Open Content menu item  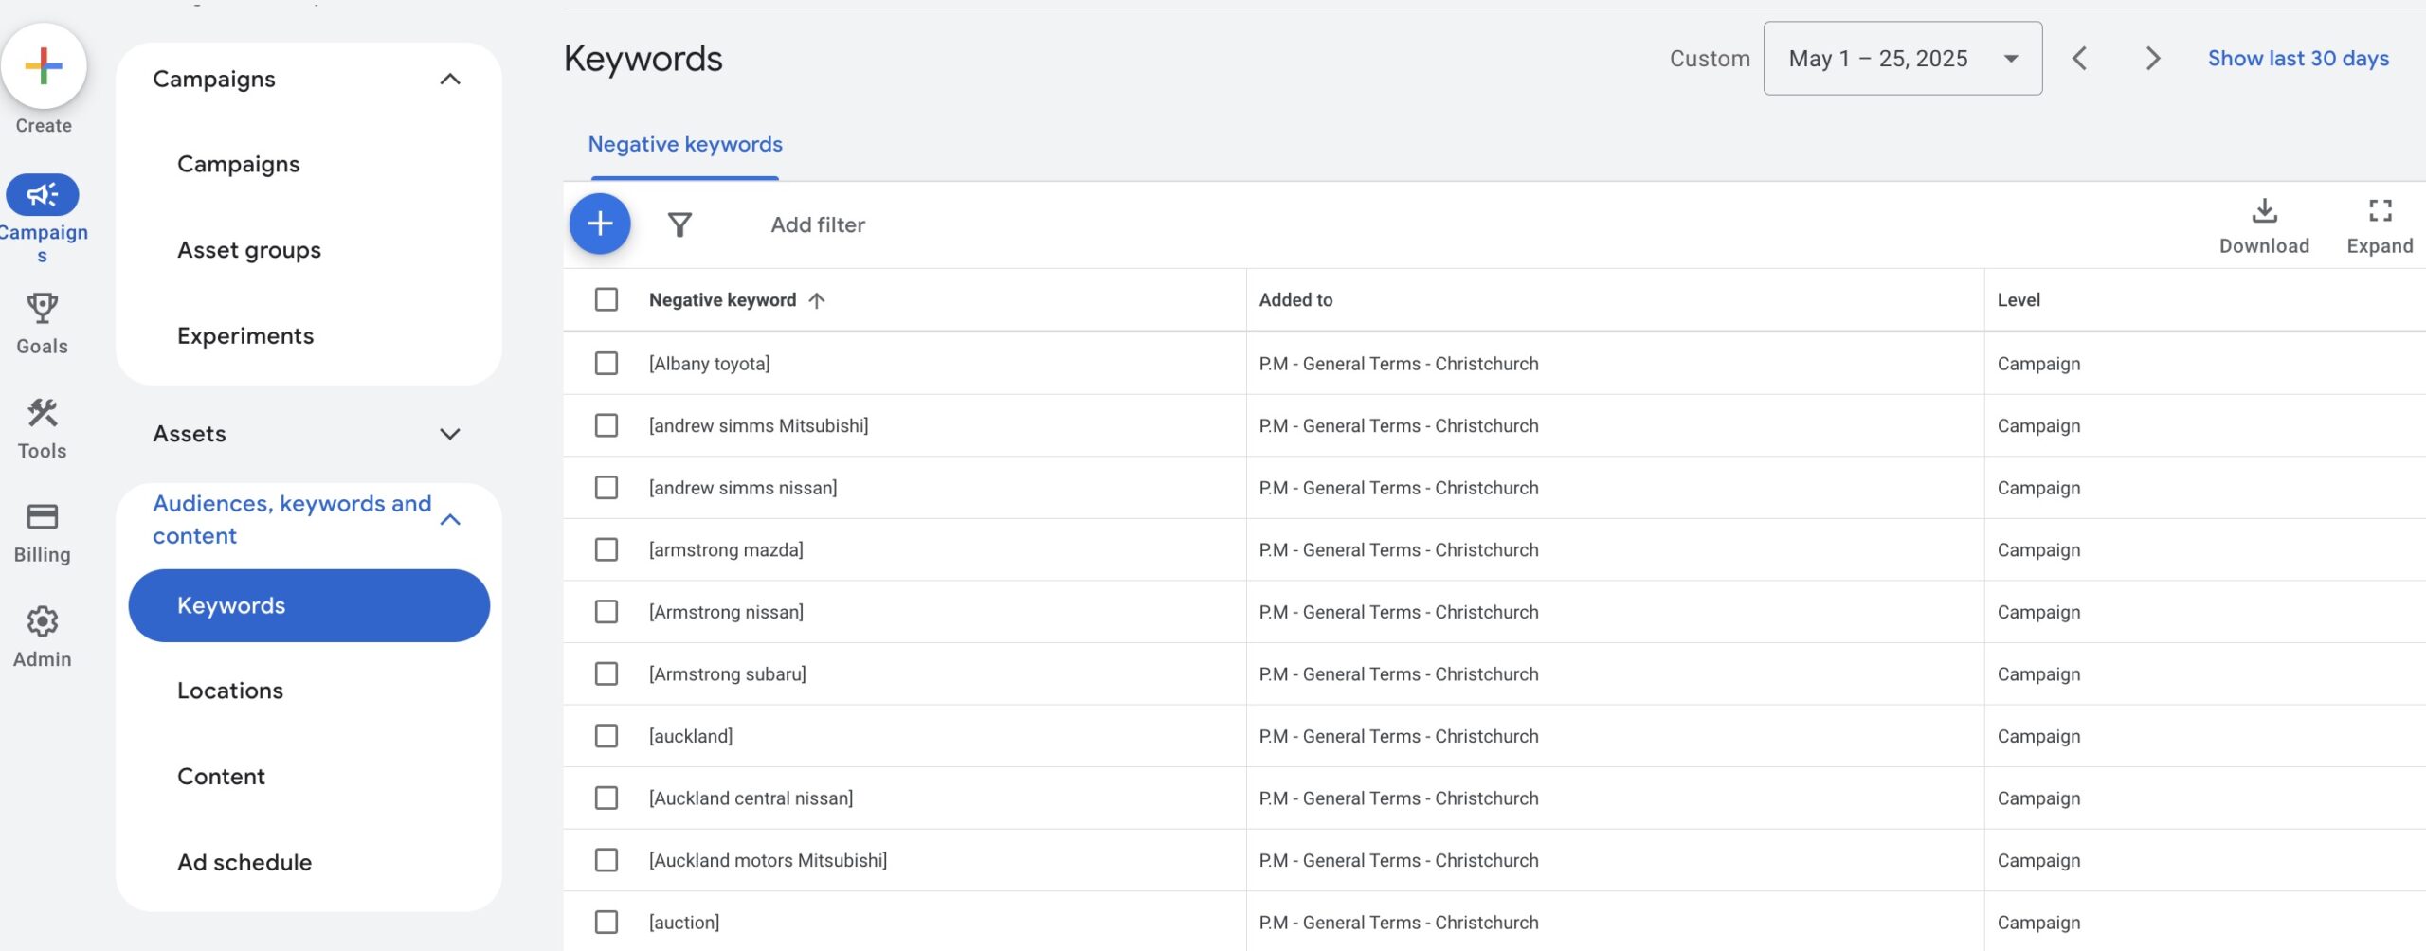221,777
